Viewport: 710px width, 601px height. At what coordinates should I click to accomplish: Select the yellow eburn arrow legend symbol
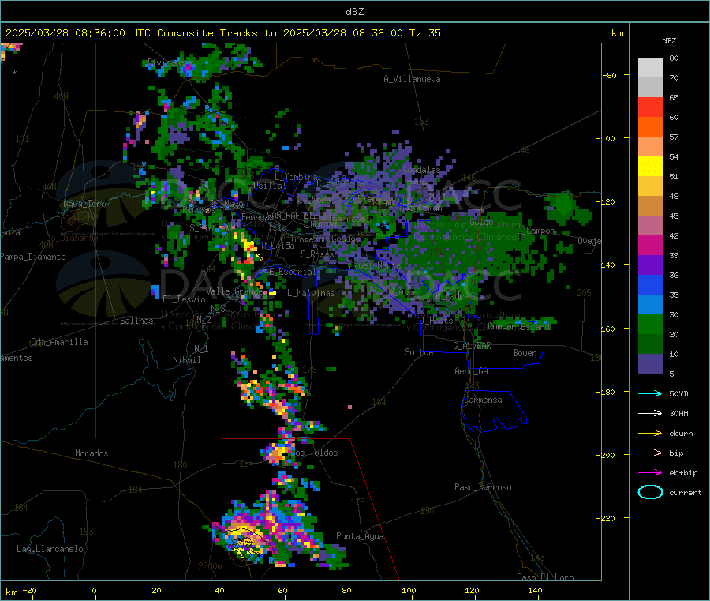[650, 433]
